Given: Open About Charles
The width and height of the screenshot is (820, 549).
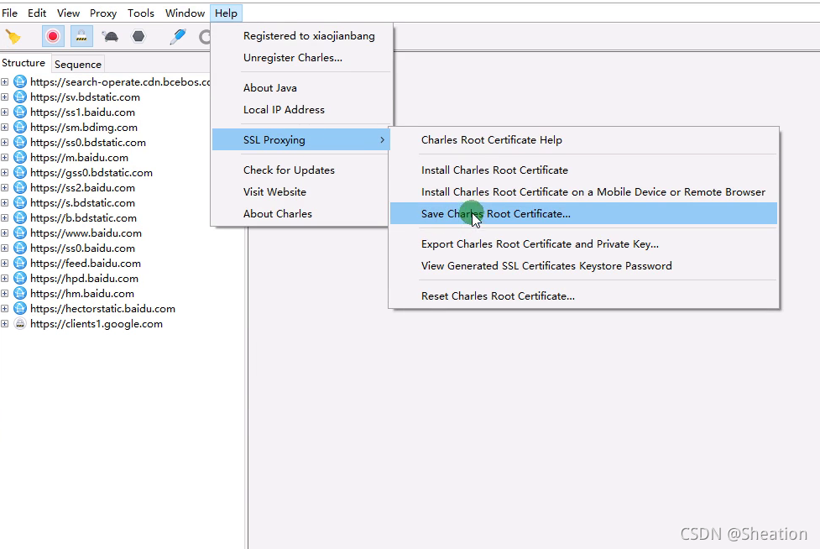Looking at the screenshot, I should (301, 213).
